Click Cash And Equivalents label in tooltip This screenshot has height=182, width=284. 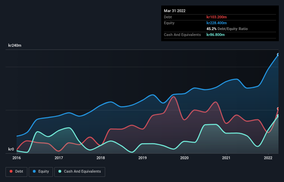[182, 35]
